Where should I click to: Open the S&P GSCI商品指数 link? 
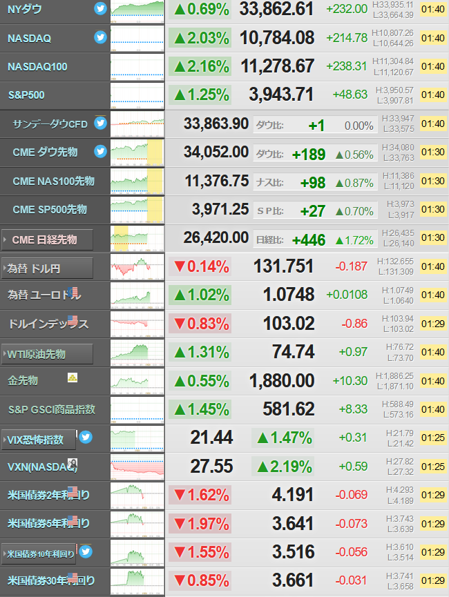click(51, 409)
